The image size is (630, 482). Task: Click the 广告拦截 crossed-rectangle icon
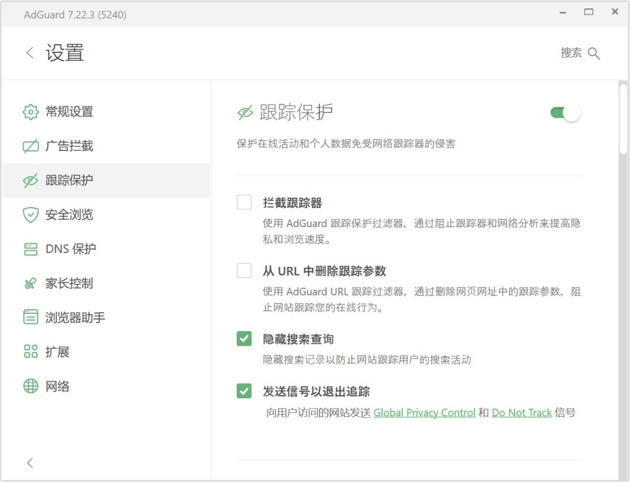point(31,146)
